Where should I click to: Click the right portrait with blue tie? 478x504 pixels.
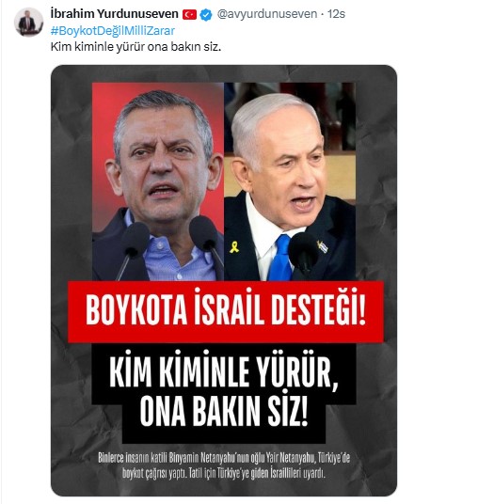coord(290,181)
